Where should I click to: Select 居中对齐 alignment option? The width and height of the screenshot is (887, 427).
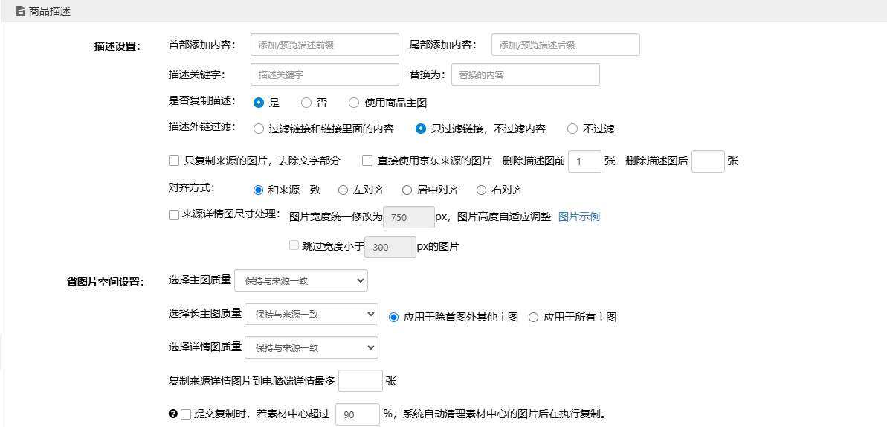[x=407, y=190]
